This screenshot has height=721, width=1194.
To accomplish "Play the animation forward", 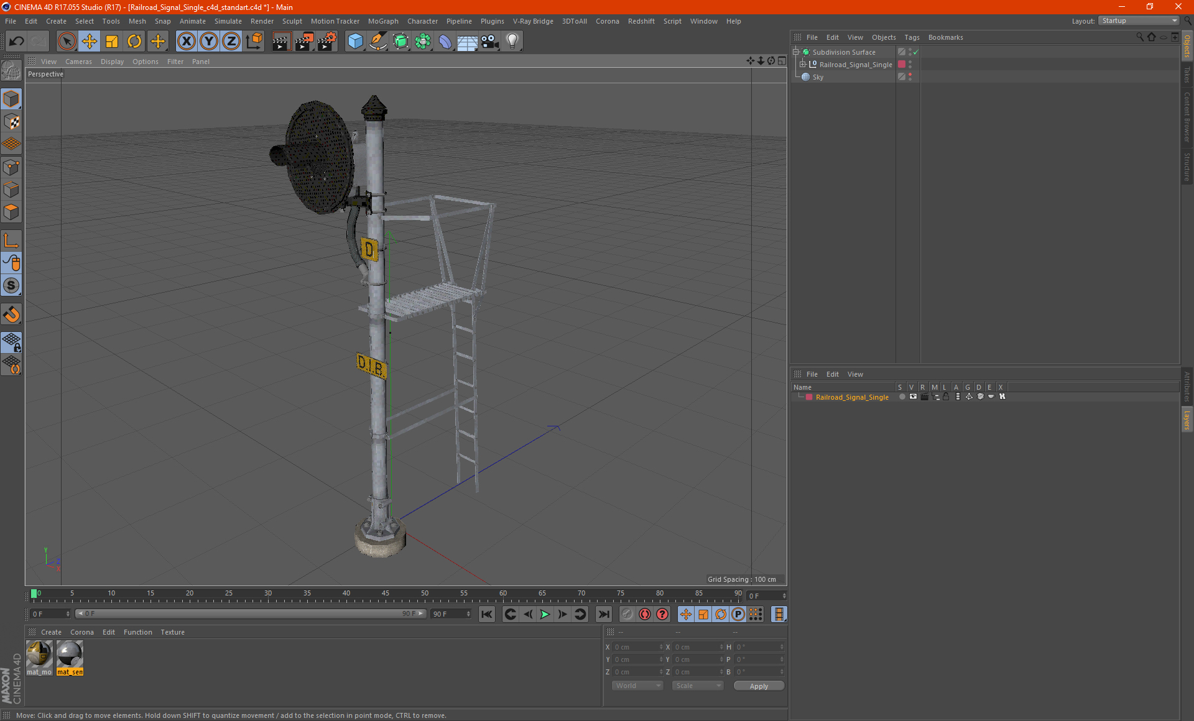I will click(545, 614).
